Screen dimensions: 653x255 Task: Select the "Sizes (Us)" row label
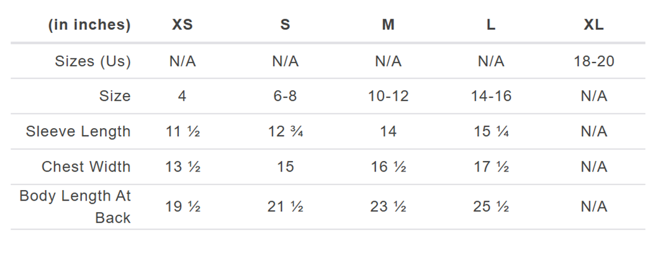[x=92, y=61]
